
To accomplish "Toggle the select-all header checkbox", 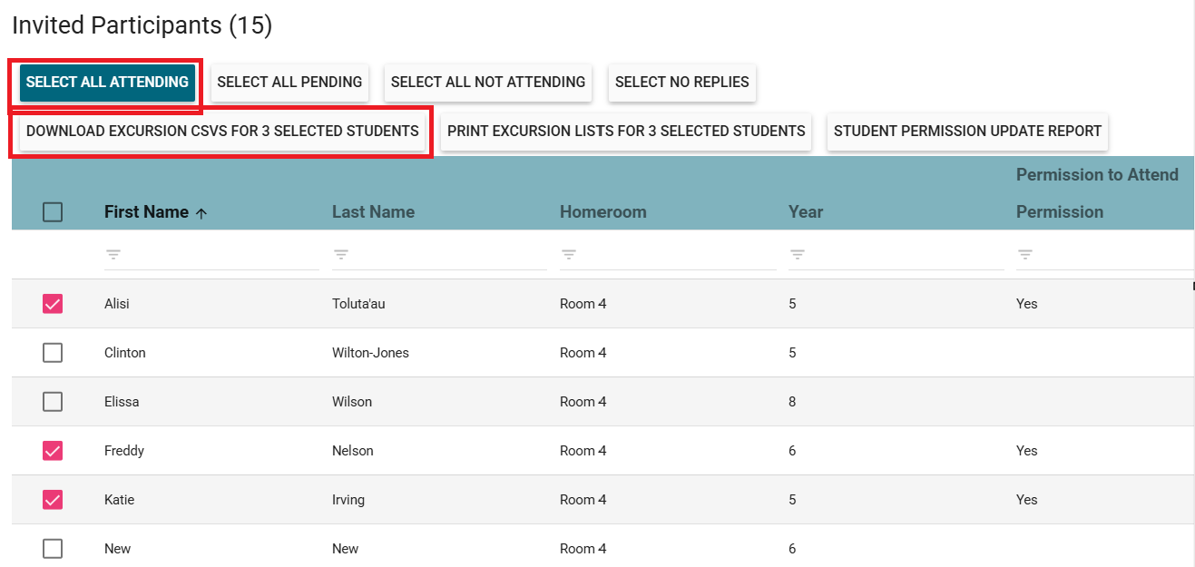I will tap(53, 212).
